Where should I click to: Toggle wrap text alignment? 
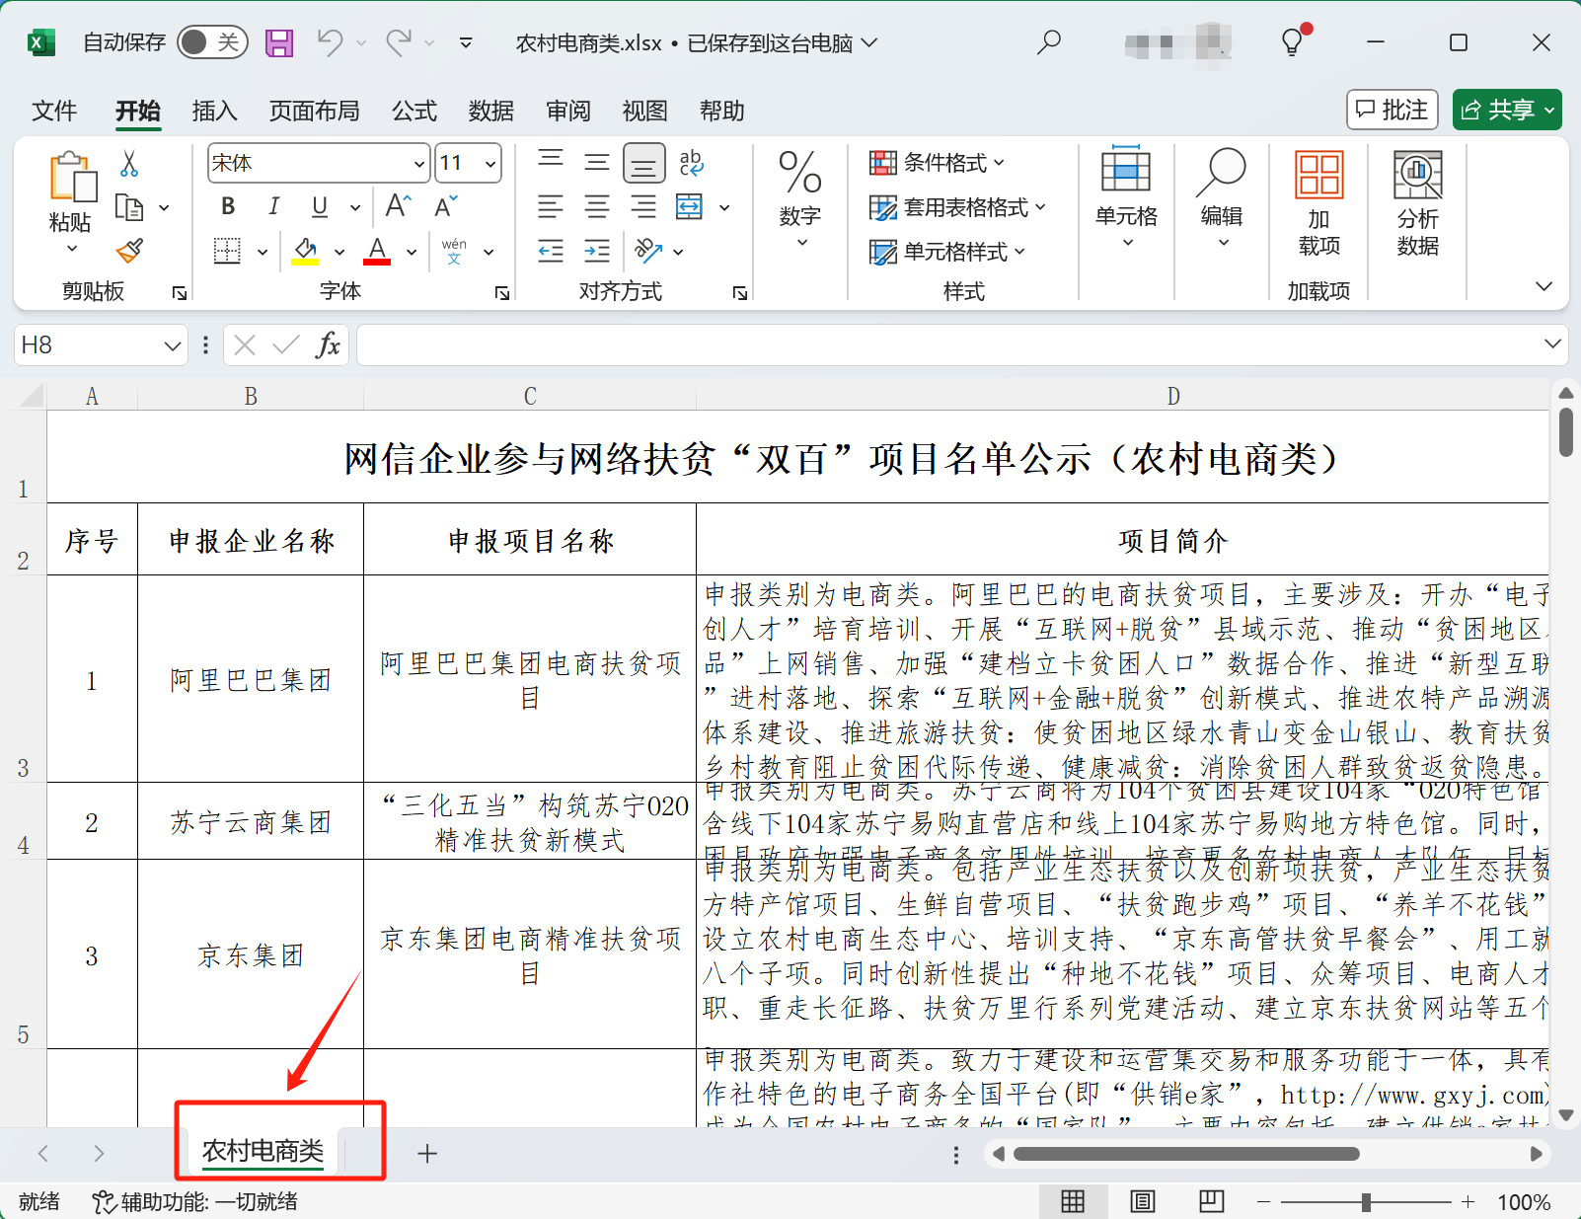click(x=690, y=162)
